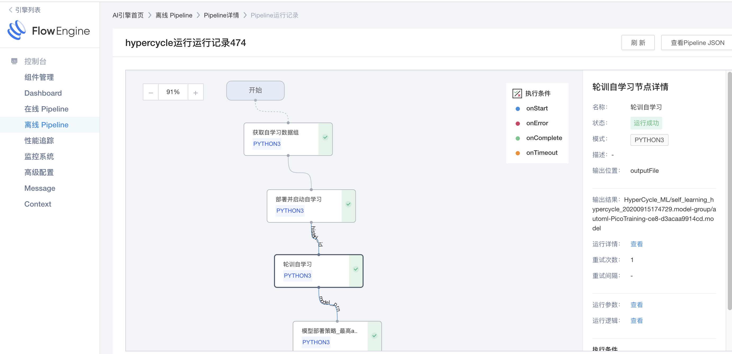Select the 模型部署策略_最高a.. node
Image resolution: width=732 pixels, height=354 pixels.
(337, 336)
